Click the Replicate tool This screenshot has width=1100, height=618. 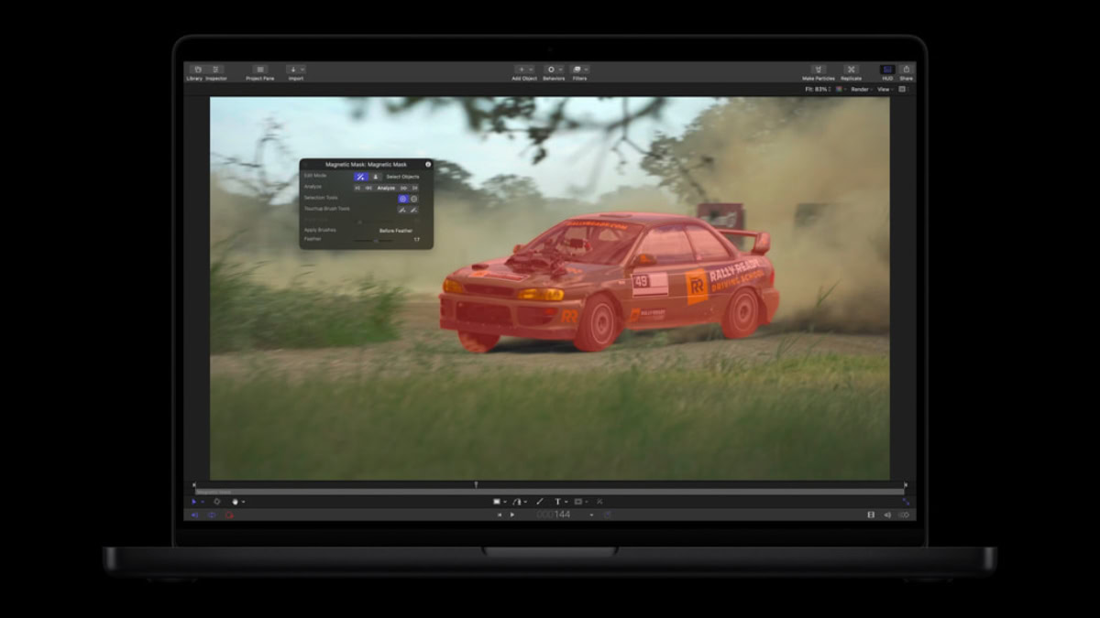[851, 70]
